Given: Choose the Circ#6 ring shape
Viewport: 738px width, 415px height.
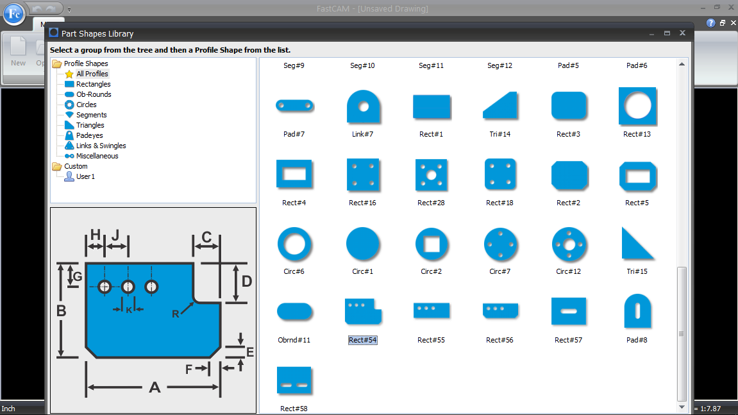Looking at the screenshot, I should 295,244.
